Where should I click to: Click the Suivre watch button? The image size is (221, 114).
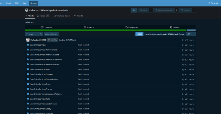point(143,10)
